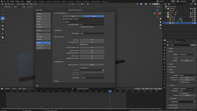
Task: Open the World Sampling Manual dropdown
Action: click(187, 75)
